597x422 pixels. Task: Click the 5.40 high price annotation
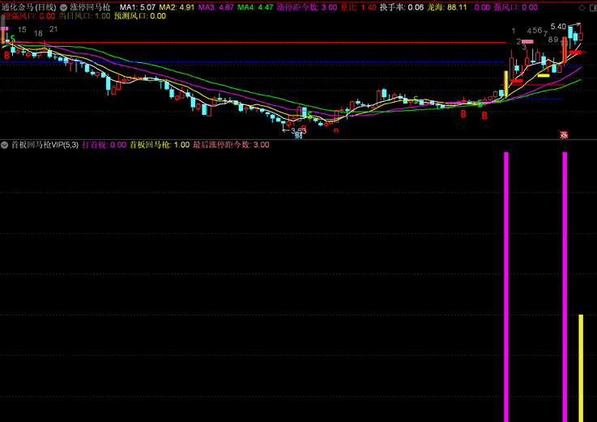pos(558,27)
